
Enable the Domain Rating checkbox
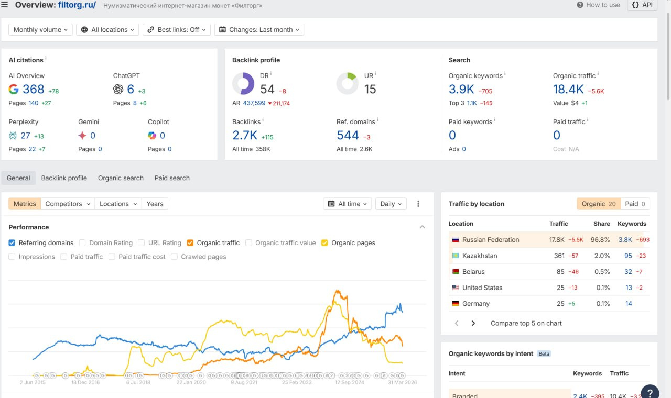(83, 243)
